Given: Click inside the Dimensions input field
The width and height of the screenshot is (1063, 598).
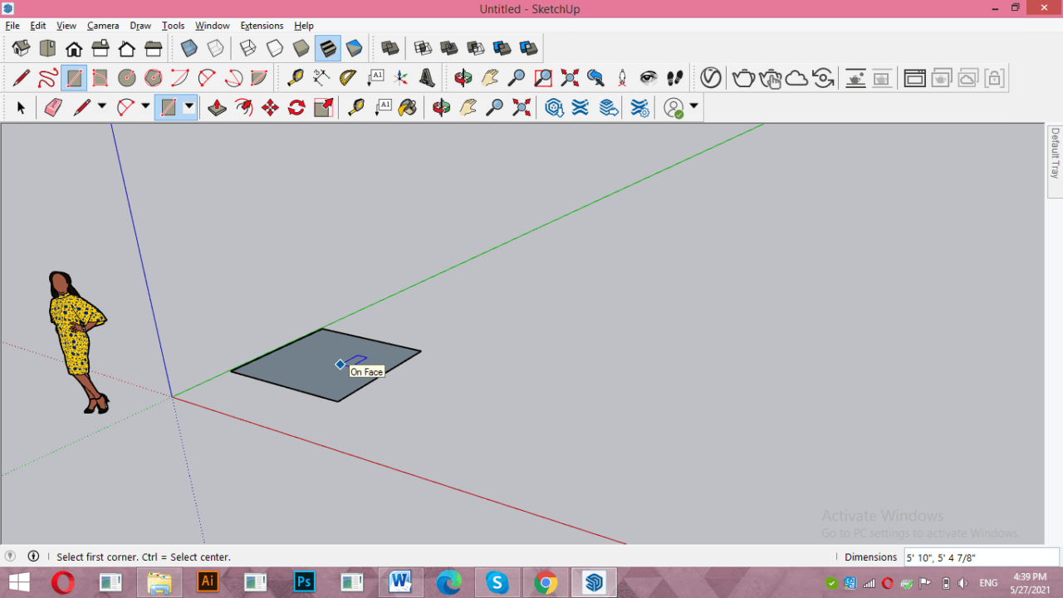Looking at the screenshot, I should point(980,556).
